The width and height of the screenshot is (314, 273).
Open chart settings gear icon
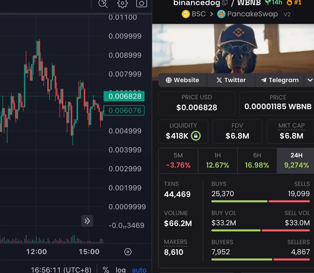point(122,3)
